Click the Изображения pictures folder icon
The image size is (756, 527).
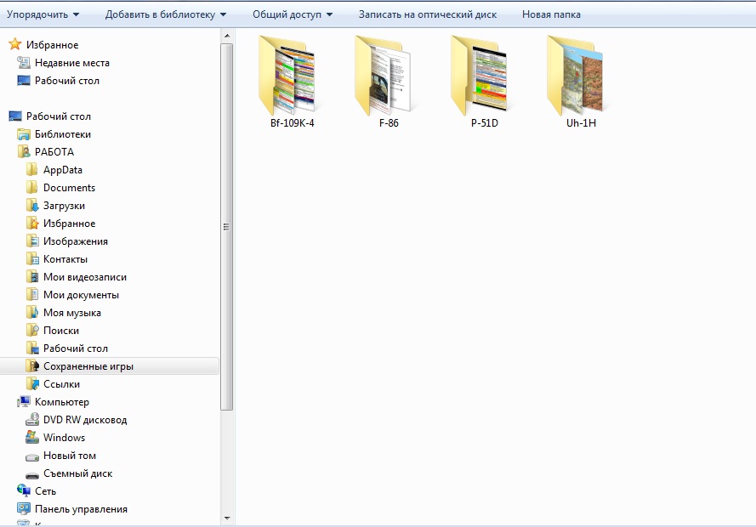(x=31, y=241)
